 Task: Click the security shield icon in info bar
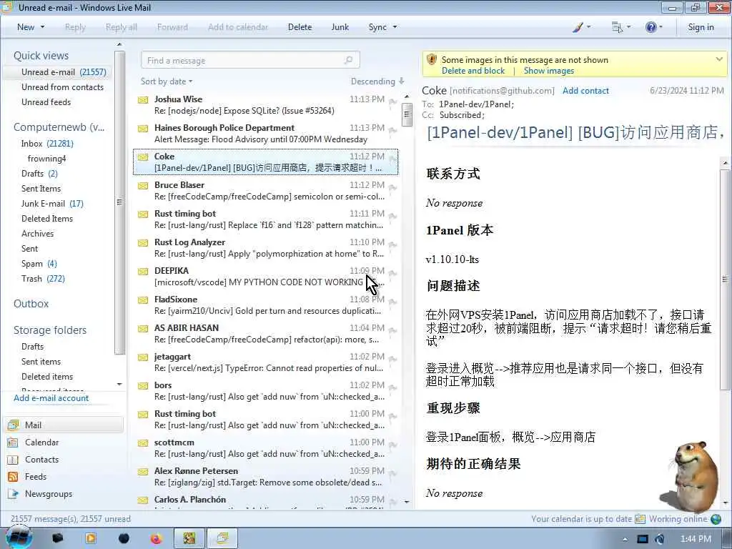coord(432,60)
